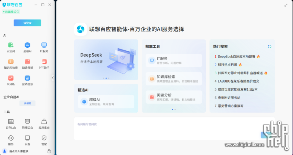Click the info icon next to 云端模式
This screenshot has width=293, height=155.
coord(18,12)
